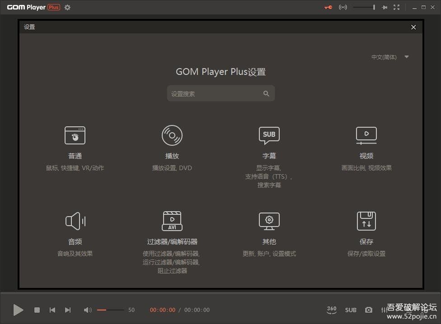This screenshot has width=441, height=324.
Task: Toggle the pin always-on-top icon
Action: [x=385, y=7]
